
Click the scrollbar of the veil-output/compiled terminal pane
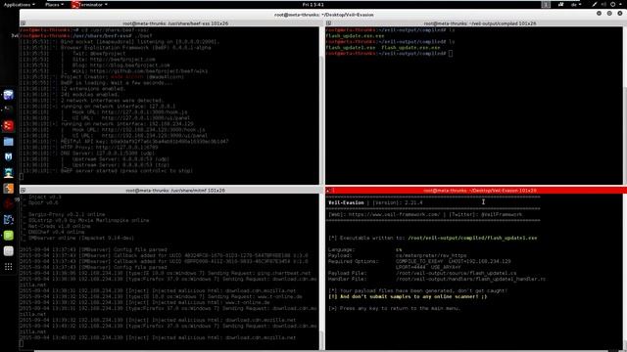(x=625, y=106)
